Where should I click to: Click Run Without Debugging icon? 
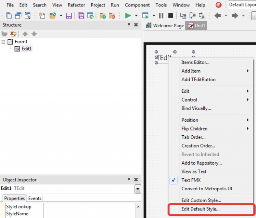tap(145, 16)
